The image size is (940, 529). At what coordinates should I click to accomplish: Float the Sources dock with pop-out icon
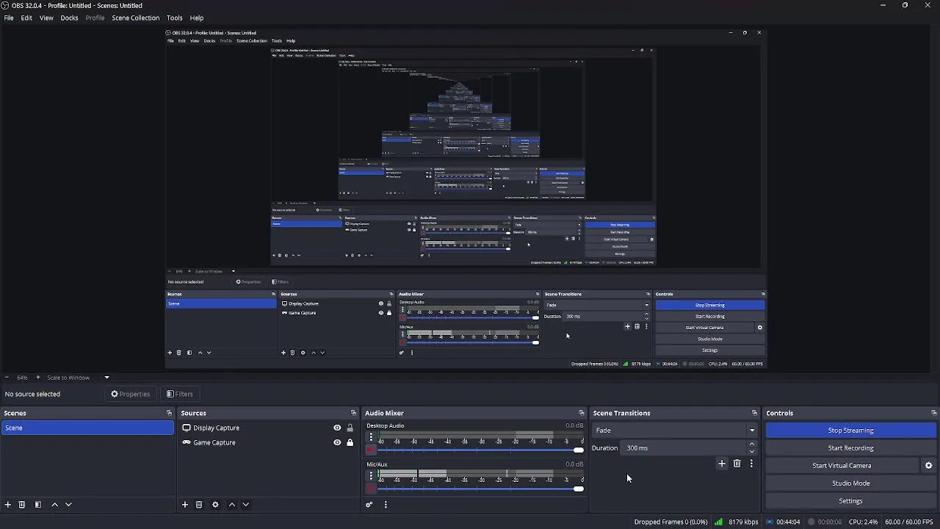point(353,413)
